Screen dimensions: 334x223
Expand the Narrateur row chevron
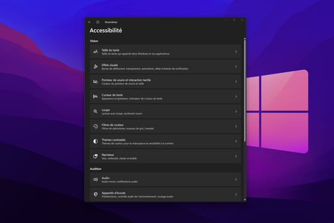(x=236, y=156)
